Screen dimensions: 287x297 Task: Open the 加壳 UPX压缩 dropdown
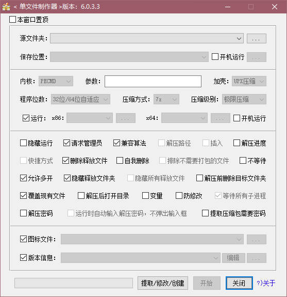249,81
